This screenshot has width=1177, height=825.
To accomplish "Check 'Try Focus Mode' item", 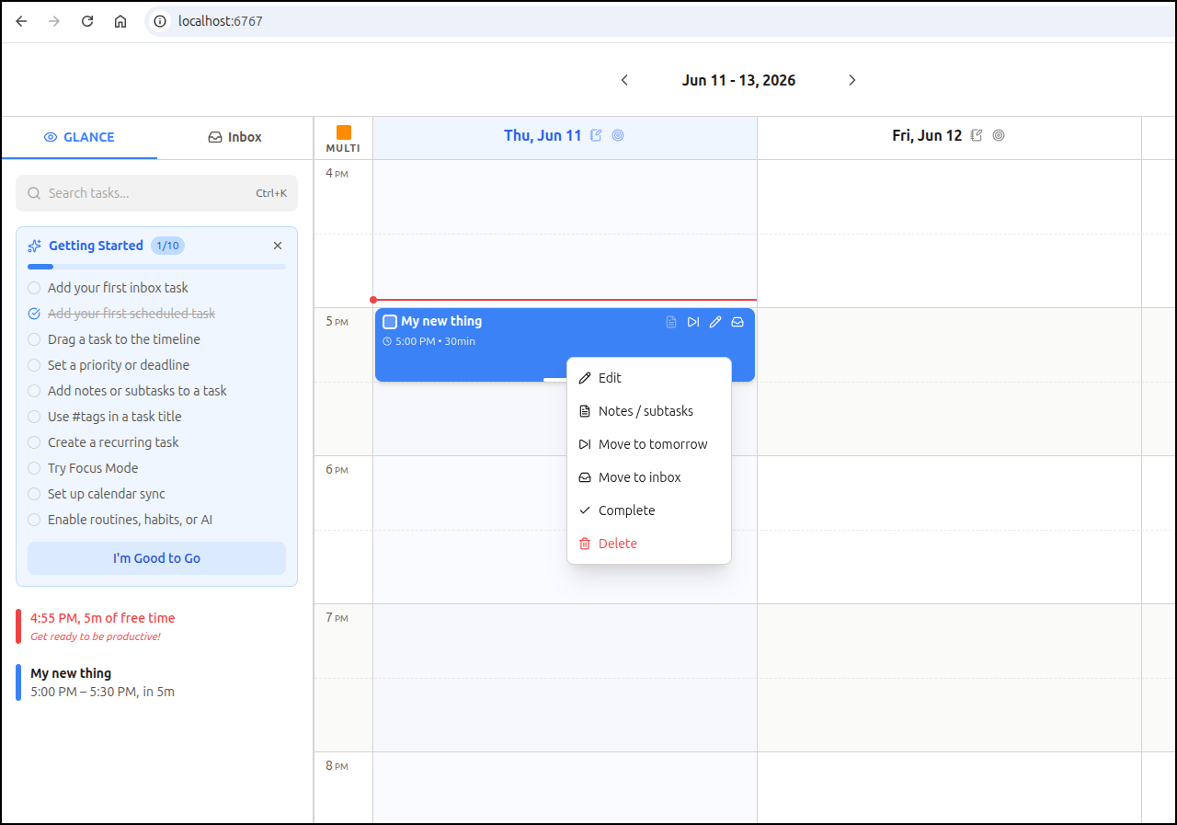I will [x=34, y=468].
